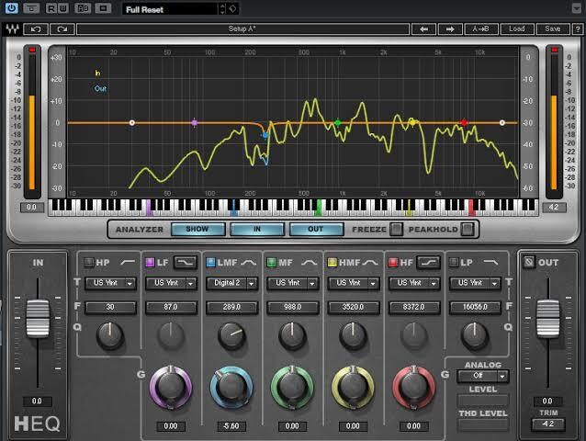Open the ANALOG Off dropdown
586x441 pixels.
point(483,376)
